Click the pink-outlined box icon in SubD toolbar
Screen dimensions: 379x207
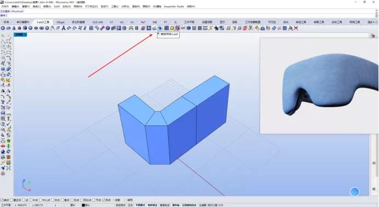coord(177,28)
